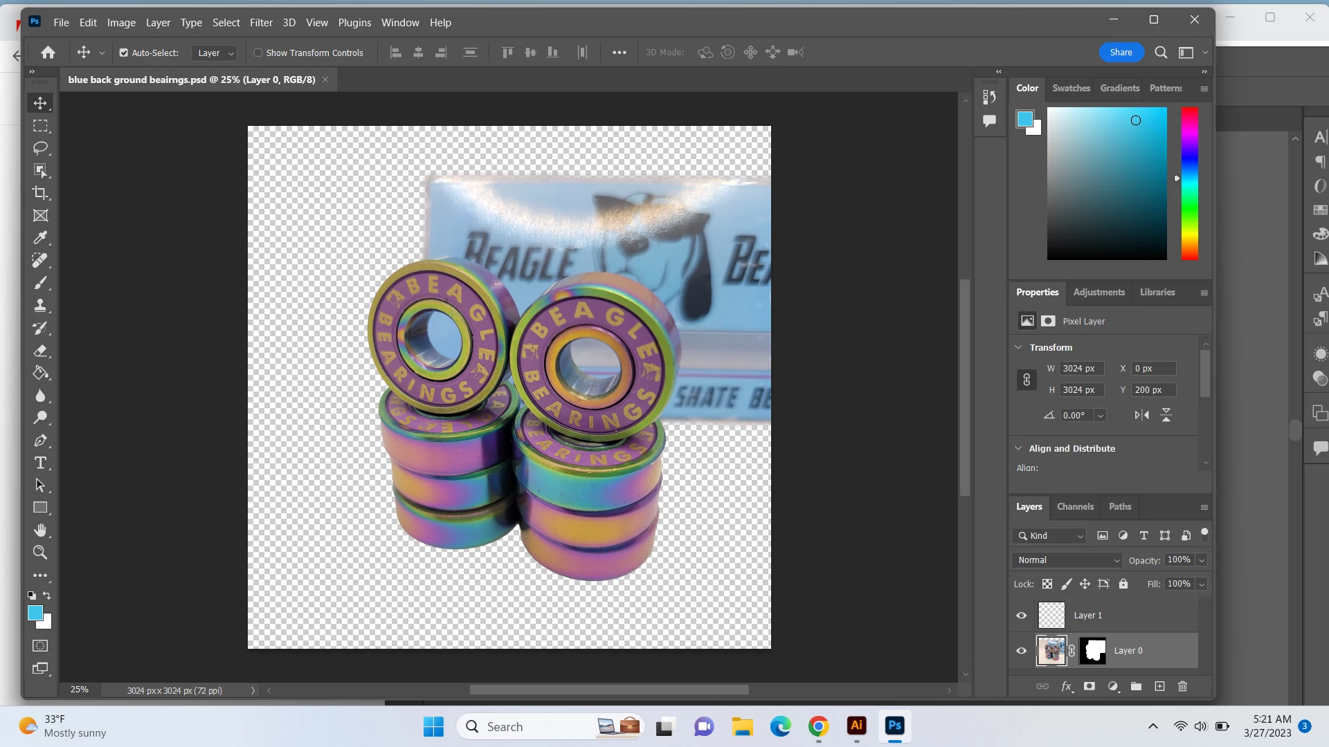Select the Paint Bucket tool
This screenshot has height=747, width=1329.
click(40, 373)
